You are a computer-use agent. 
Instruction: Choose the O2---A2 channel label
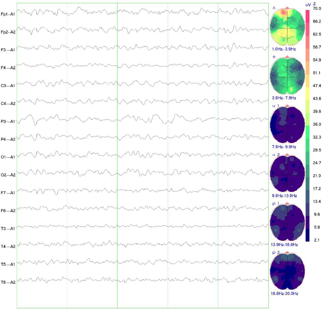(x=8, y=175)
